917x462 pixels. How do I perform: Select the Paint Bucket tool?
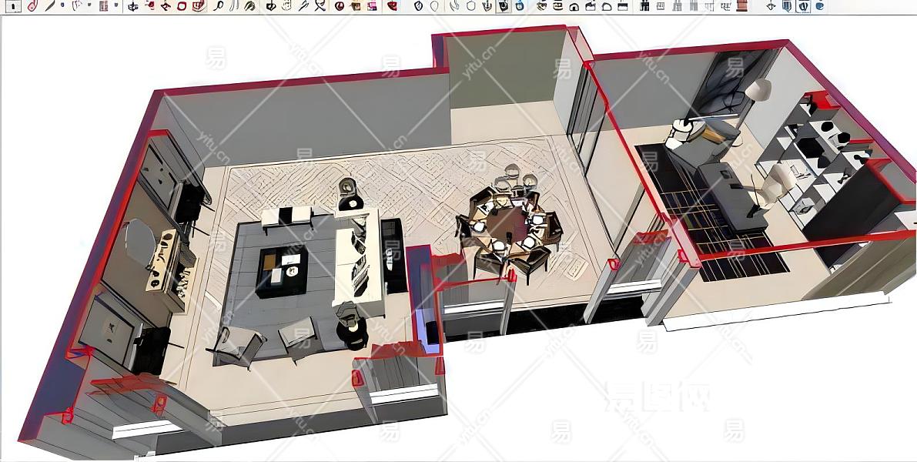249,6
